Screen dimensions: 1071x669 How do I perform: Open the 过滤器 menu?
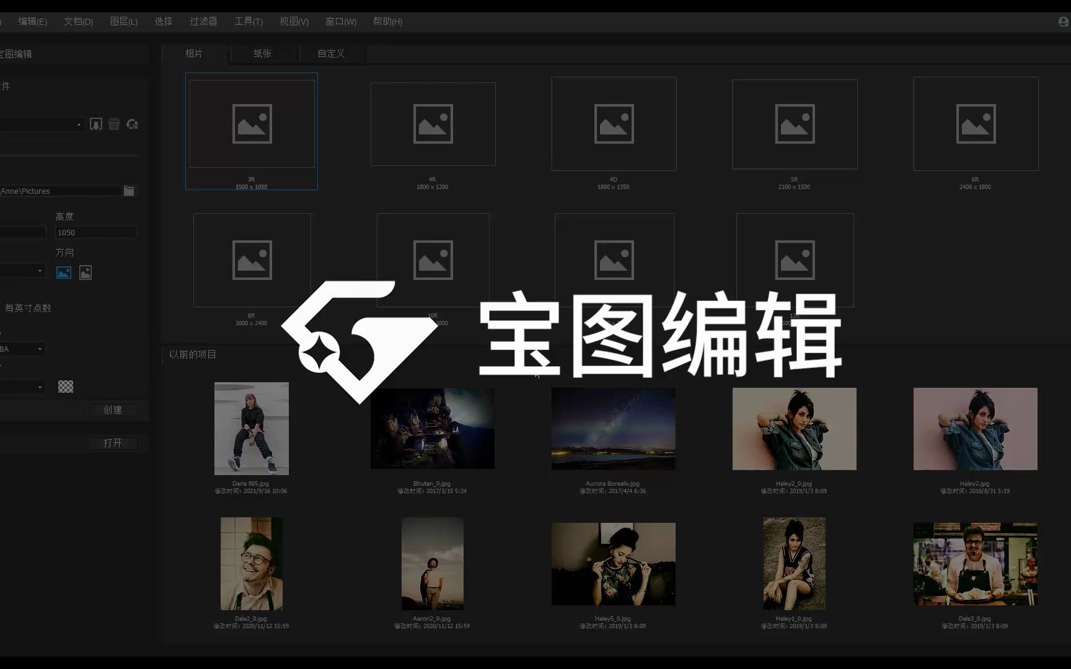coord(203,22)
